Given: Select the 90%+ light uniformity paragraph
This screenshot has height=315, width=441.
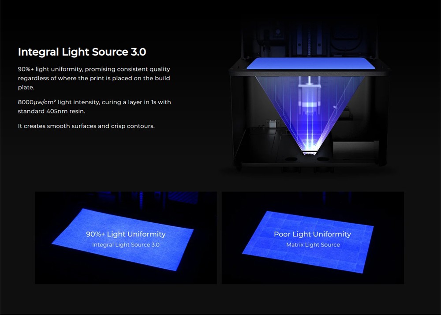Looking at the screenshot, I should coord(94,78).
